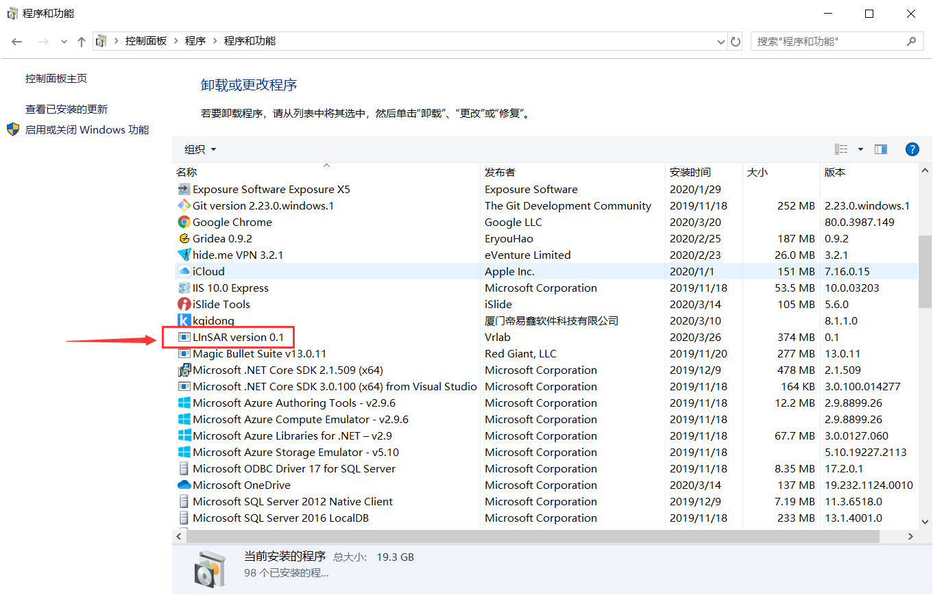This screenshot has height=595, width=933.
Task: Click 程序 breadcrumb segment
Action: coord(195,41)
